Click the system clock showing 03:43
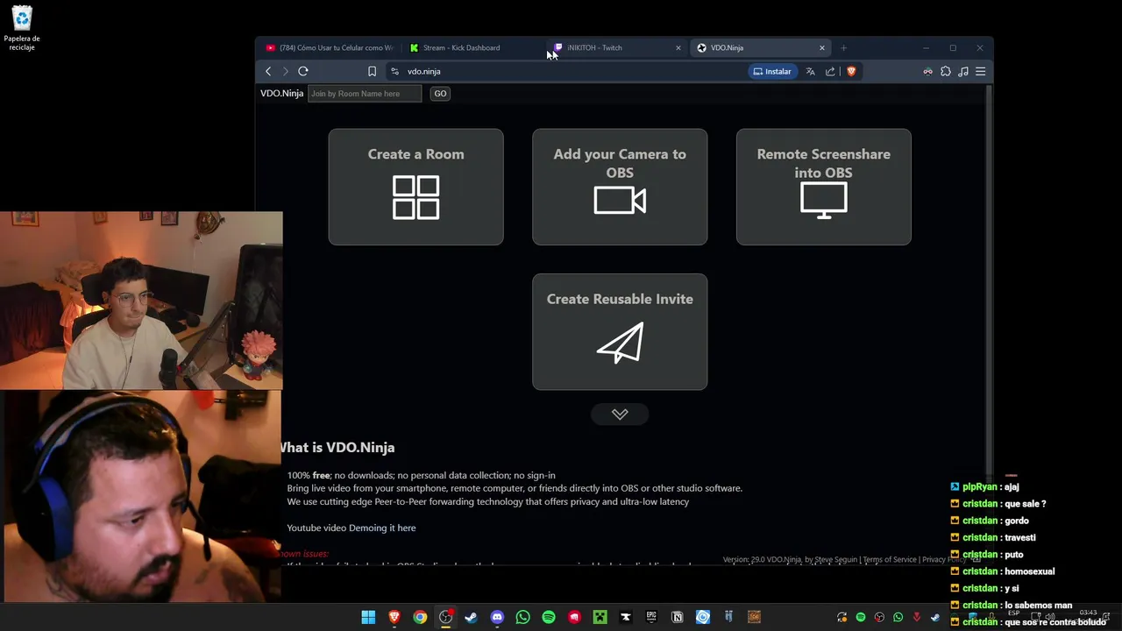1122x631 pixels. (1088, 613)
